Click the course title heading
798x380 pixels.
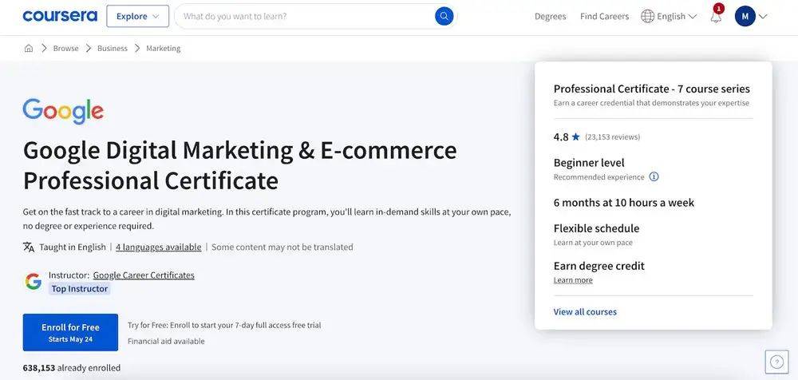coord(239,165)
